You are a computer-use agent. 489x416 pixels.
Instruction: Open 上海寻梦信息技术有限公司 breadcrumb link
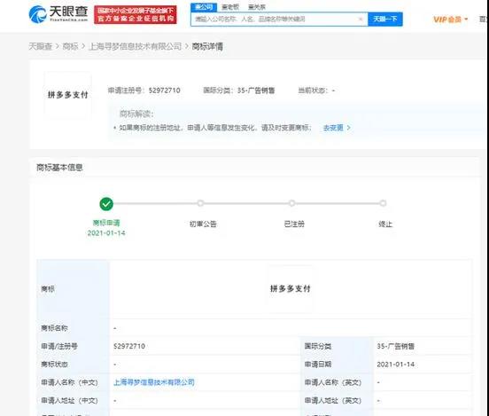(x=135, y=46)
